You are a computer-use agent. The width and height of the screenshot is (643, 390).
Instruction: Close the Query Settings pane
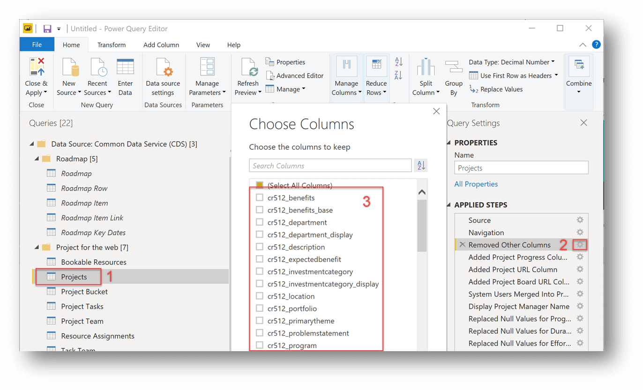click(x=583, y=123)
